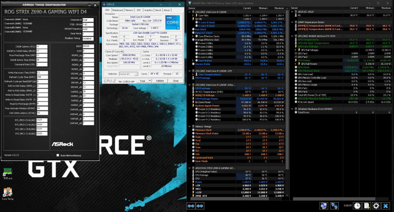Click CPU-Z Tools button

(x=142, y=80)
